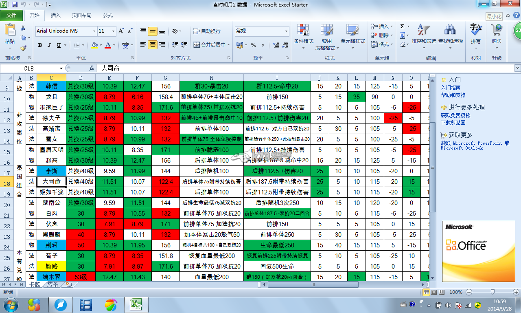Switch to the 插入 (Insert) ribbon tab
The width and height of the screenshot is (521, 313).
pyautogui.click(x=55, y=15)
